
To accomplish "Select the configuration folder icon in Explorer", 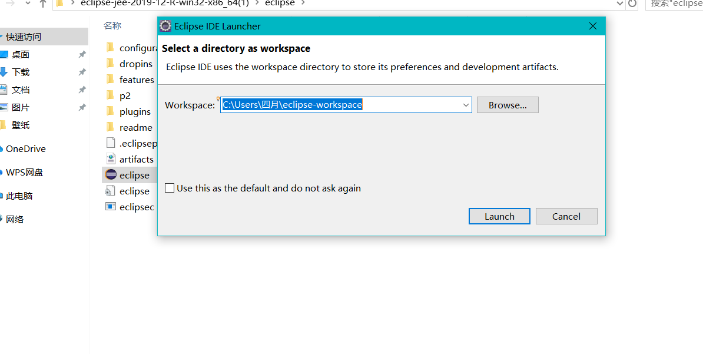I will click(x=110, y=48).
